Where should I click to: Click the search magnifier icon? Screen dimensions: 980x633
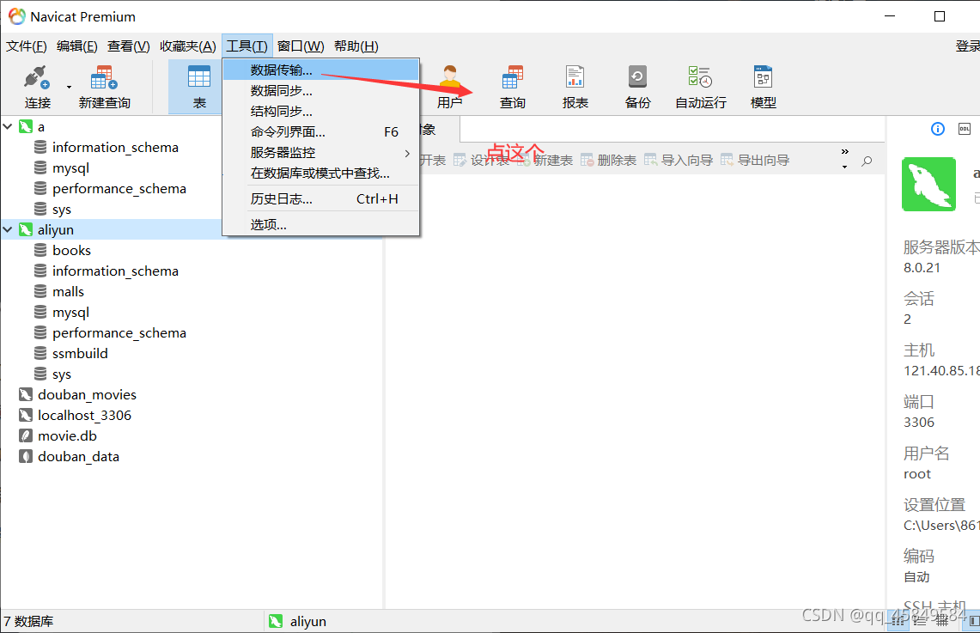[867, 161]
